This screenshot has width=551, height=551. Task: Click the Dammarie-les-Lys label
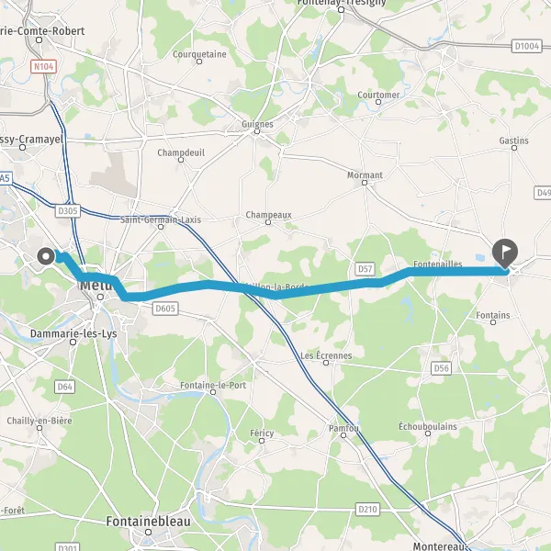73,333
